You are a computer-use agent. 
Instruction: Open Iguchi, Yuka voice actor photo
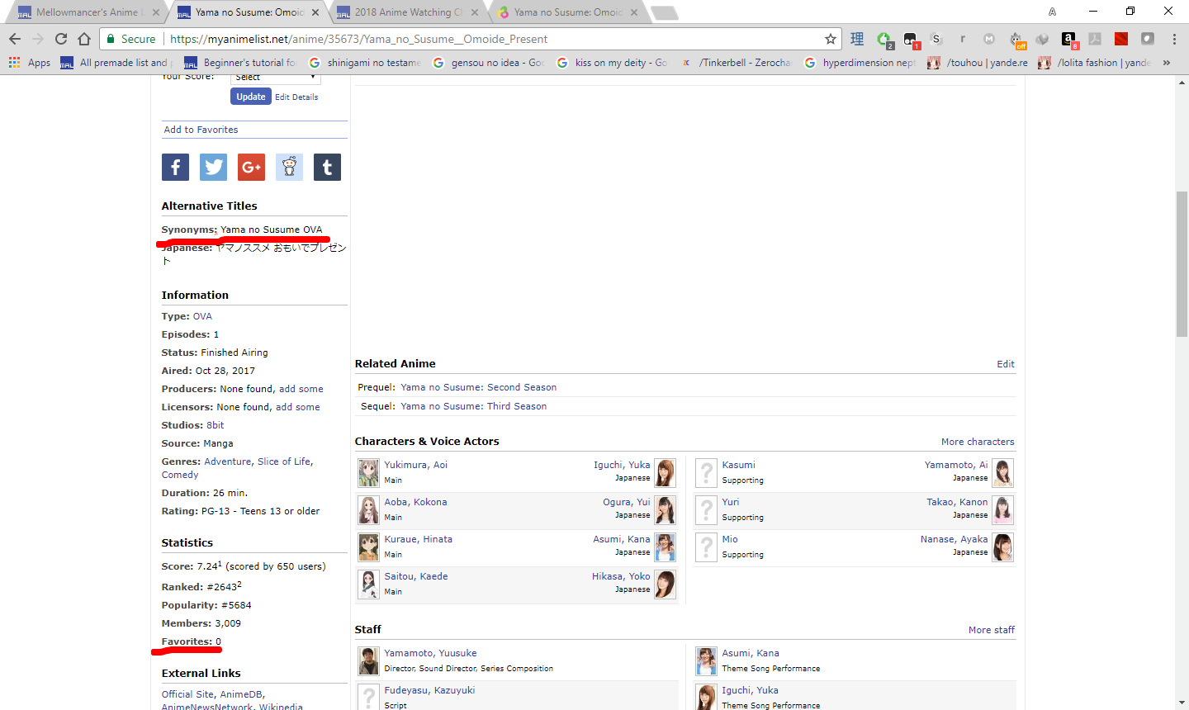(665, 473)
